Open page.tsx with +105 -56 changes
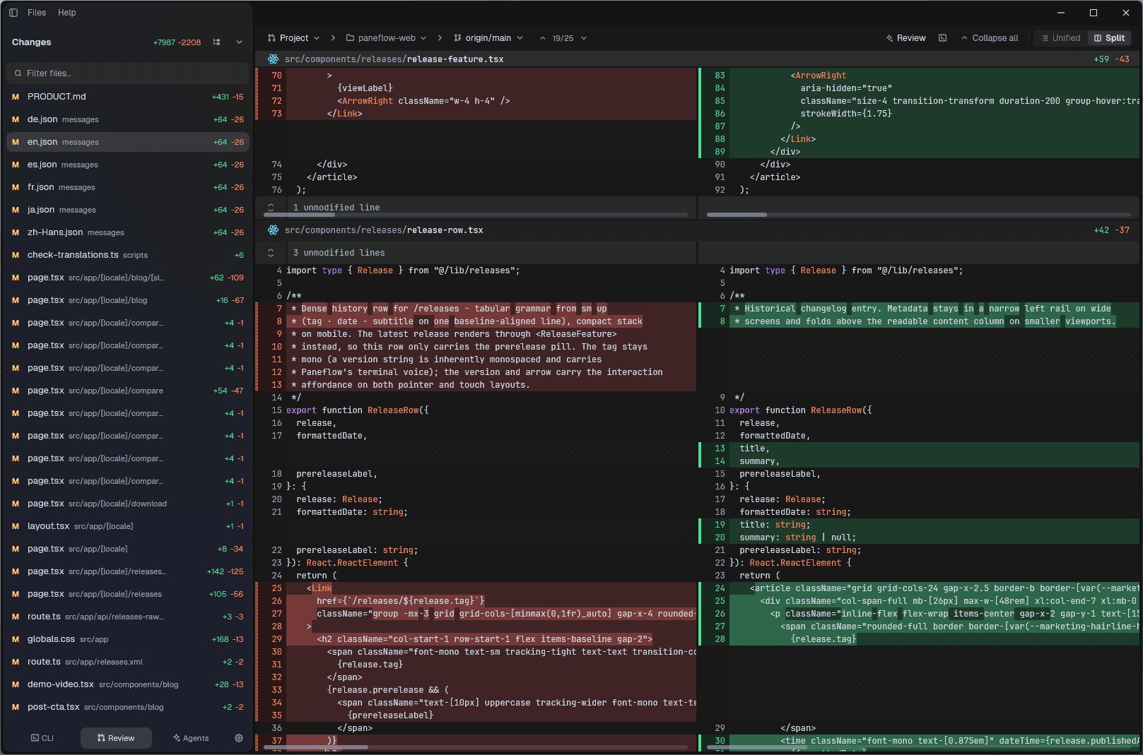Image resolution: width=1143 pixels, height=755 pixels. coord(127,594)
